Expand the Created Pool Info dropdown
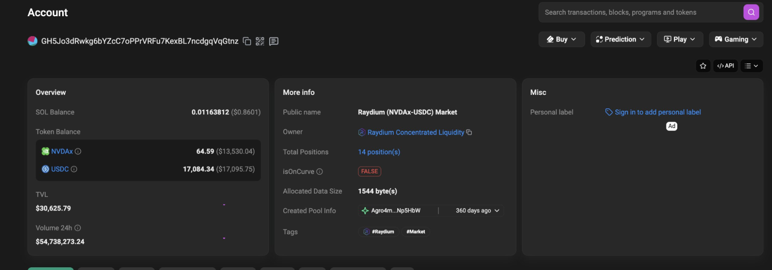 [497, 211]
